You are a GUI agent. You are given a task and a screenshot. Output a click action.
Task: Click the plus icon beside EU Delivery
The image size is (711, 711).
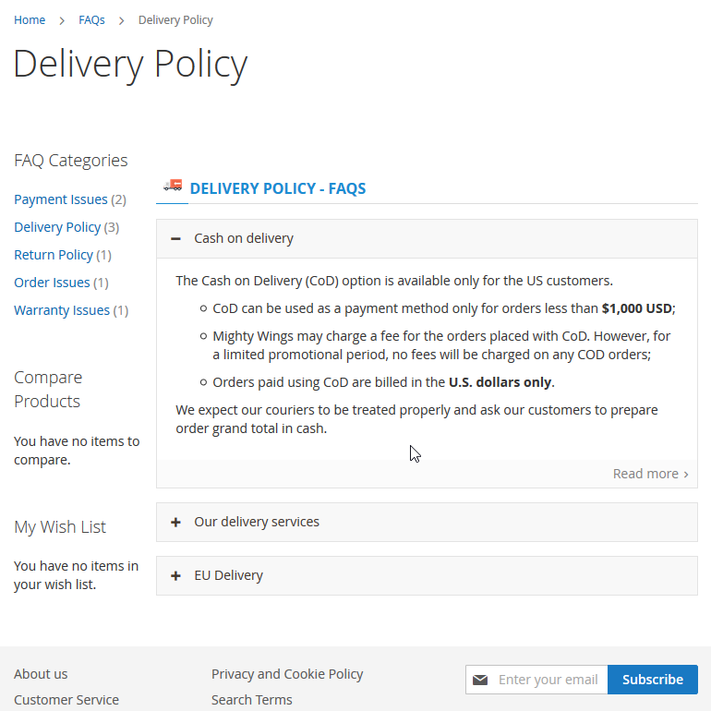click(x=175, y=575)
